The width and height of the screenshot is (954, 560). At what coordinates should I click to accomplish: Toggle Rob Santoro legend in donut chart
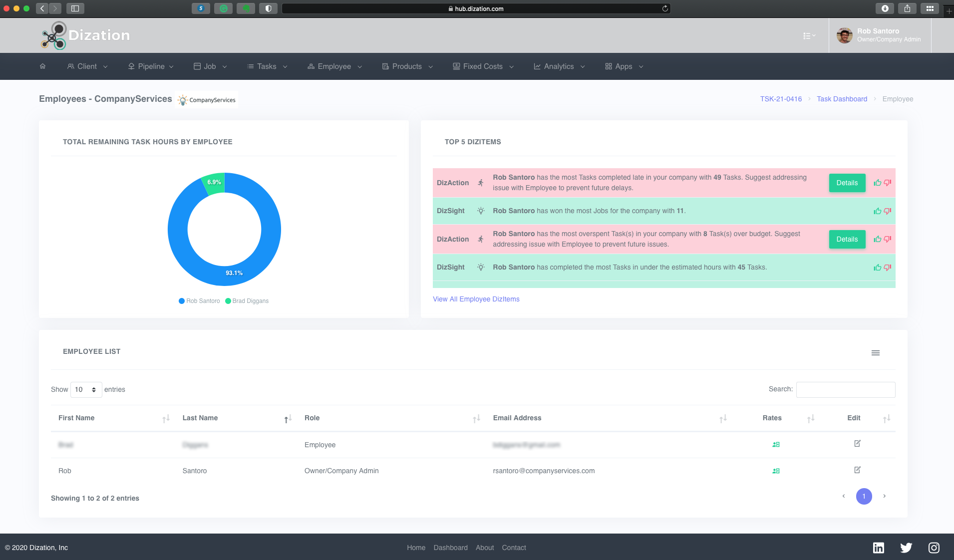click(x=199, y=301)
